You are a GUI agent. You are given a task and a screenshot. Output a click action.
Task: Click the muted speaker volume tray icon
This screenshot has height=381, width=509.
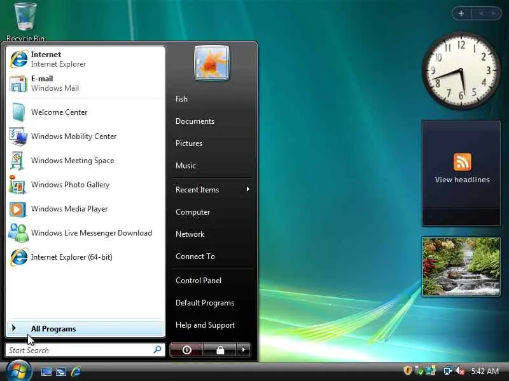click(x=460, y=371)
